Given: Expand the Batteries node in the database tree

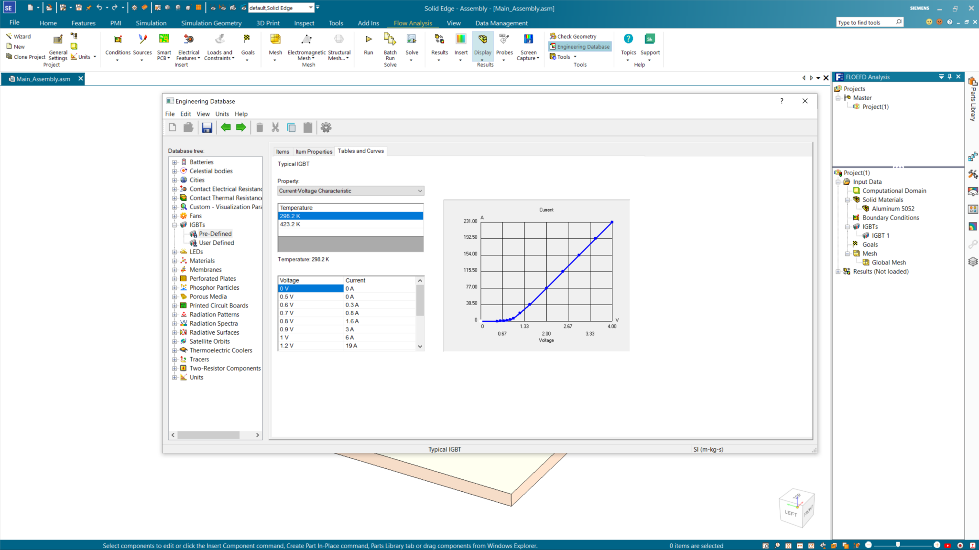Looking at the screenshot, I should tap(175, 162).
